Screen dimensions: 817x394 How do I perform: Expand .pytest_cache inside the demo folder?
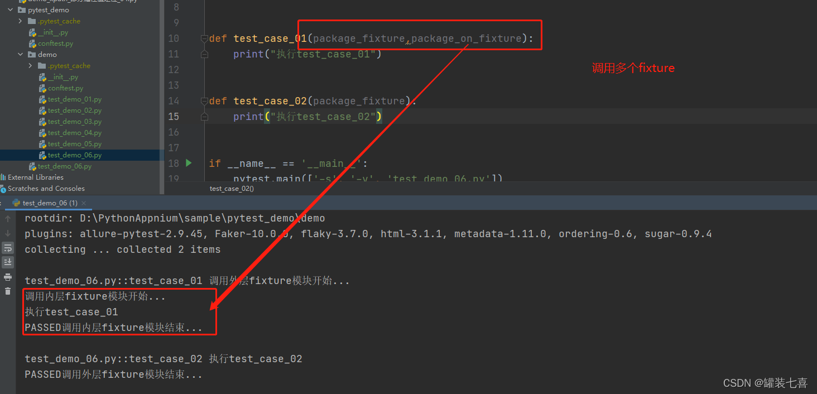pyautogui.click(x=30, y=65)
